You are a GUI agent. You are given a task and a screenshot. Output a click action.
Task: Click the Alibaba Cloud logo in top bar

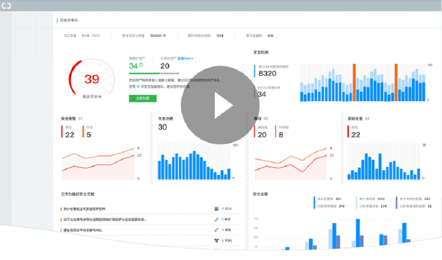pyautogui.click(x=6, y=6)
